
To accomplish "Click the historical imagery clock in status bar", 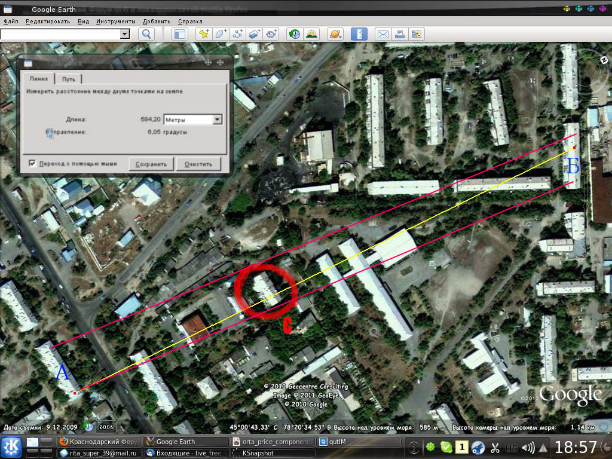I will pos(88,427).
